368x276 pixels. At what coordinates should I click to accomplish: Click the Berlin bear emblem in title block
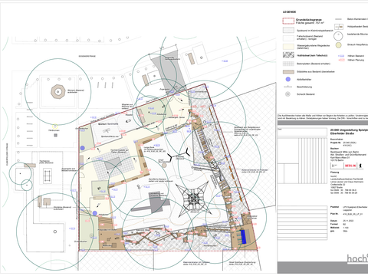(x=361, y=166)
